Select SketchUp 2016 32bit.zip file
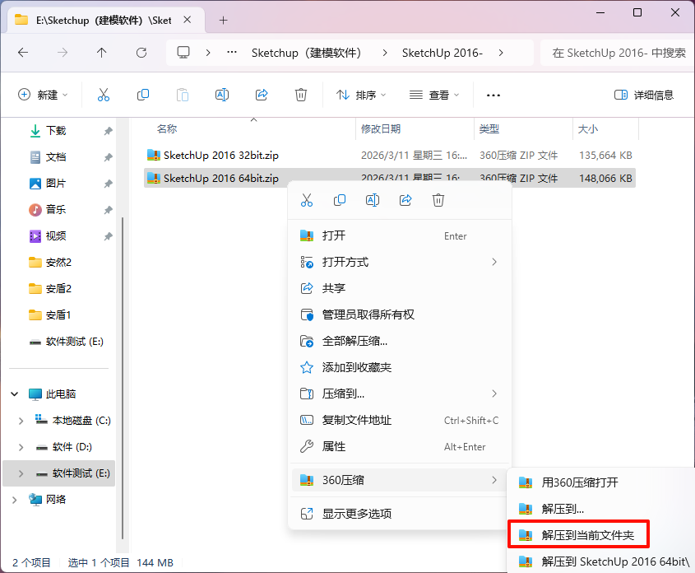 coord(220,156)
